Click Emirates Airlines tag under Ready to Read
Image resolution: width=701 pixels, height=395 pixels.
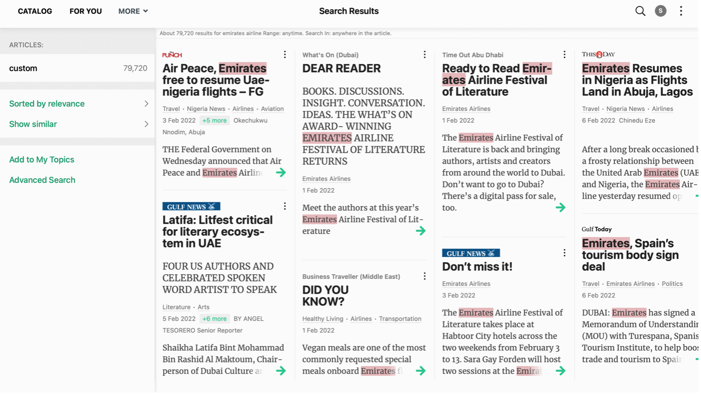pyautogui.click(x=466, y=109)
